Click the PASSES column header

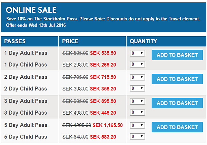pos(15,41)
